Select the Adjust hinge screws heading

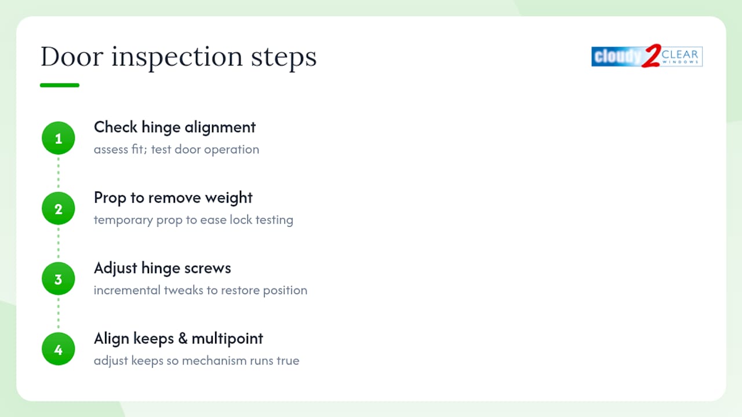pyautogui.click(x=162, y=268)
